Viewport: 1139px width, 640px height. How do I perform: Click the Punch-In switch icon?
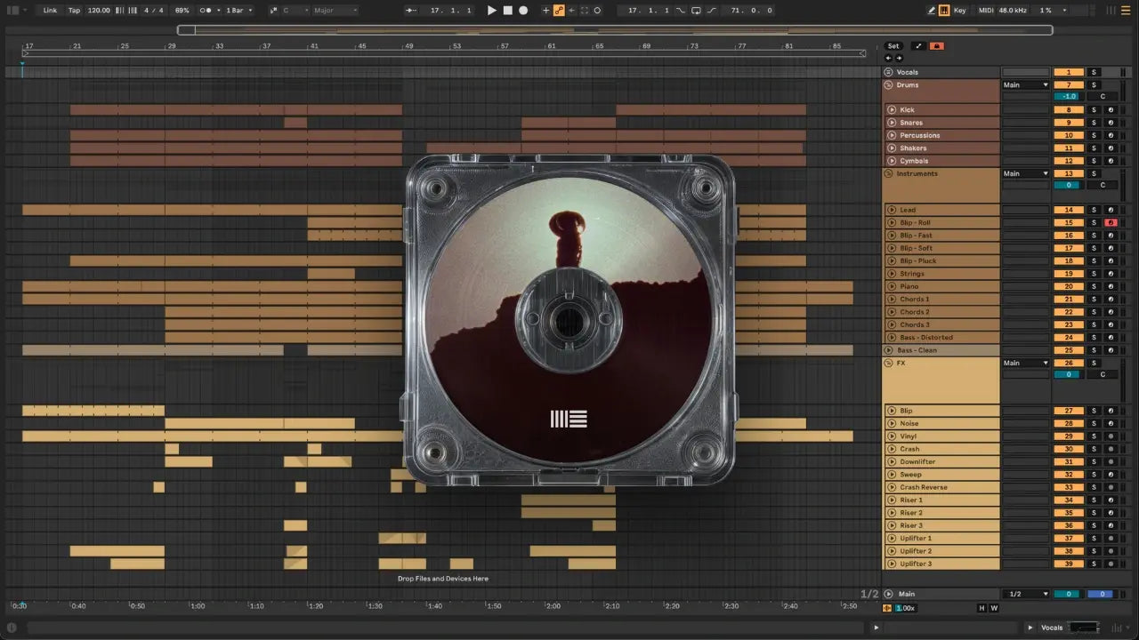[x=681, y=11]
